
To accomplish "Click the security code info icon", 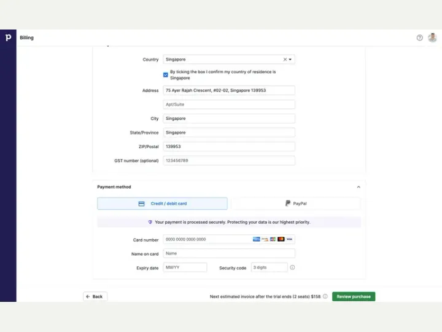I will [292, 267].
